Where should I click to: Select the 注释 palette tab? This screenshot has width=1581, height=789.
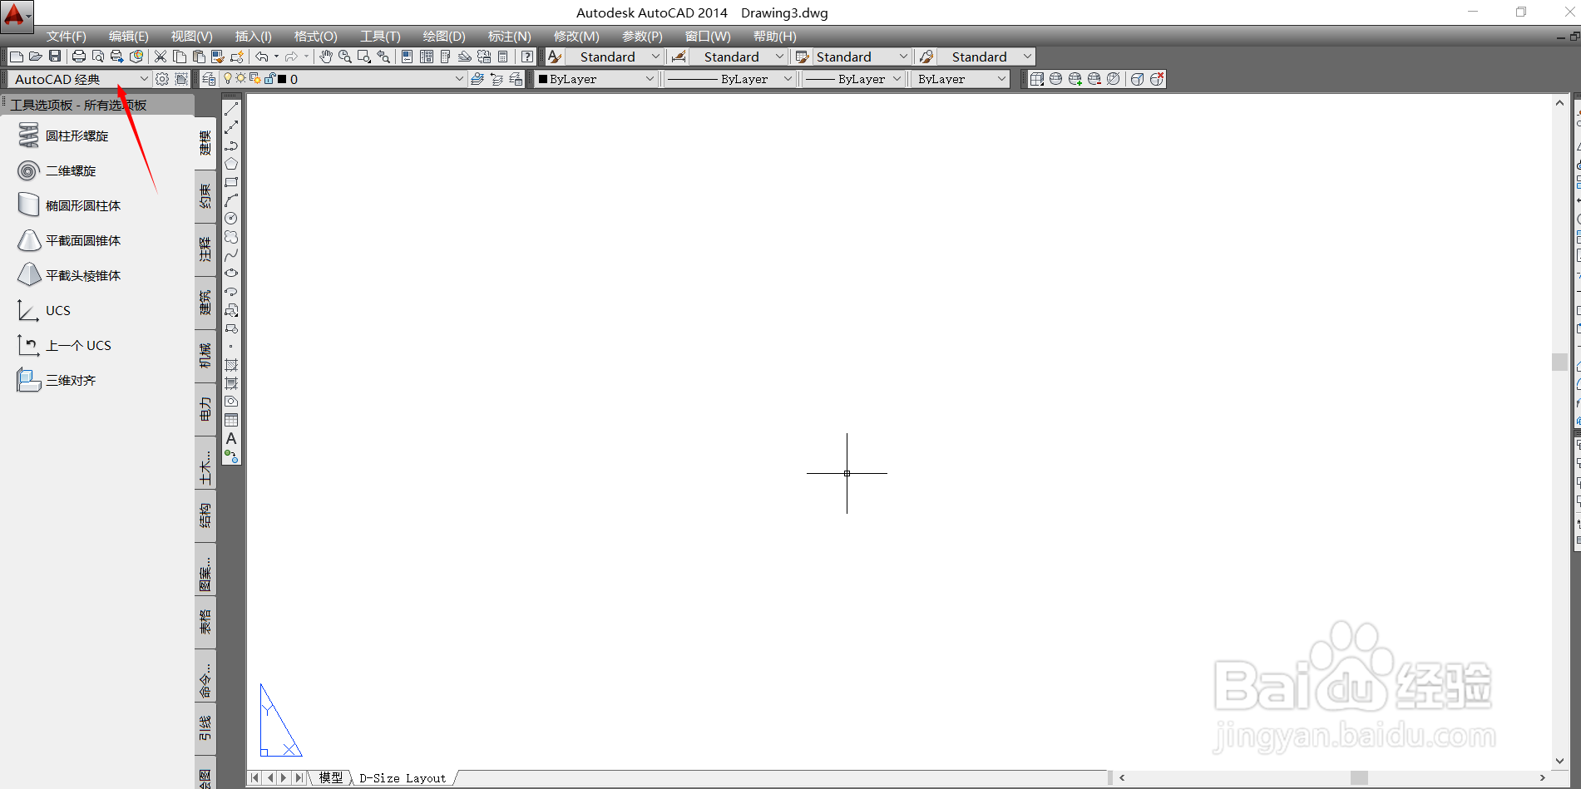[205, 249]
